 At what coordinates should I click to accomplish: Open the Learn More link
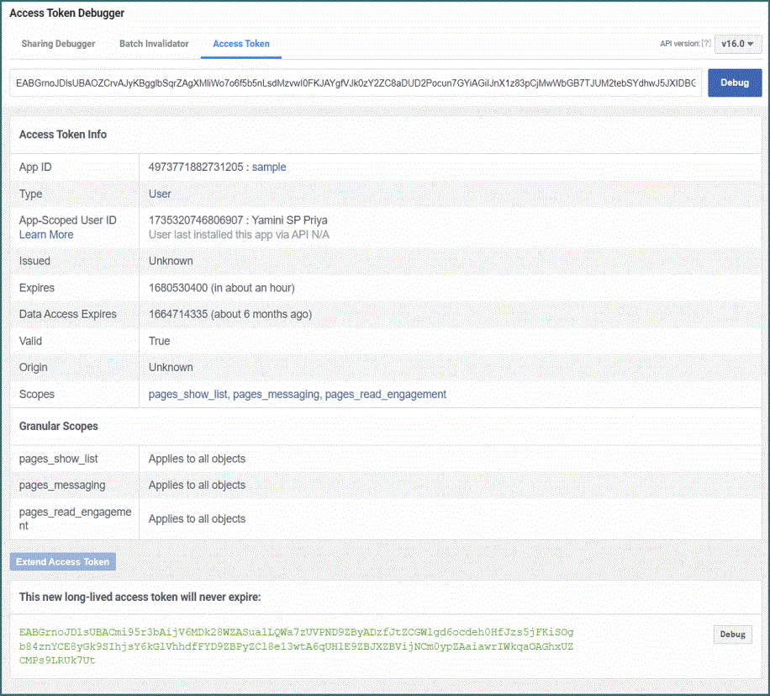tap(46, 235)
